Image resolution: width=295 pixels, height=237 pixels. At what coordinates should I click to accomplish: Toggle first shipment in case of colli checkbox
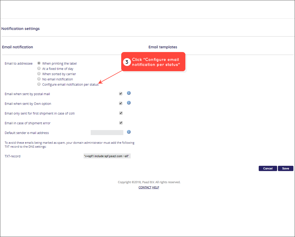[x=121, y=113]
